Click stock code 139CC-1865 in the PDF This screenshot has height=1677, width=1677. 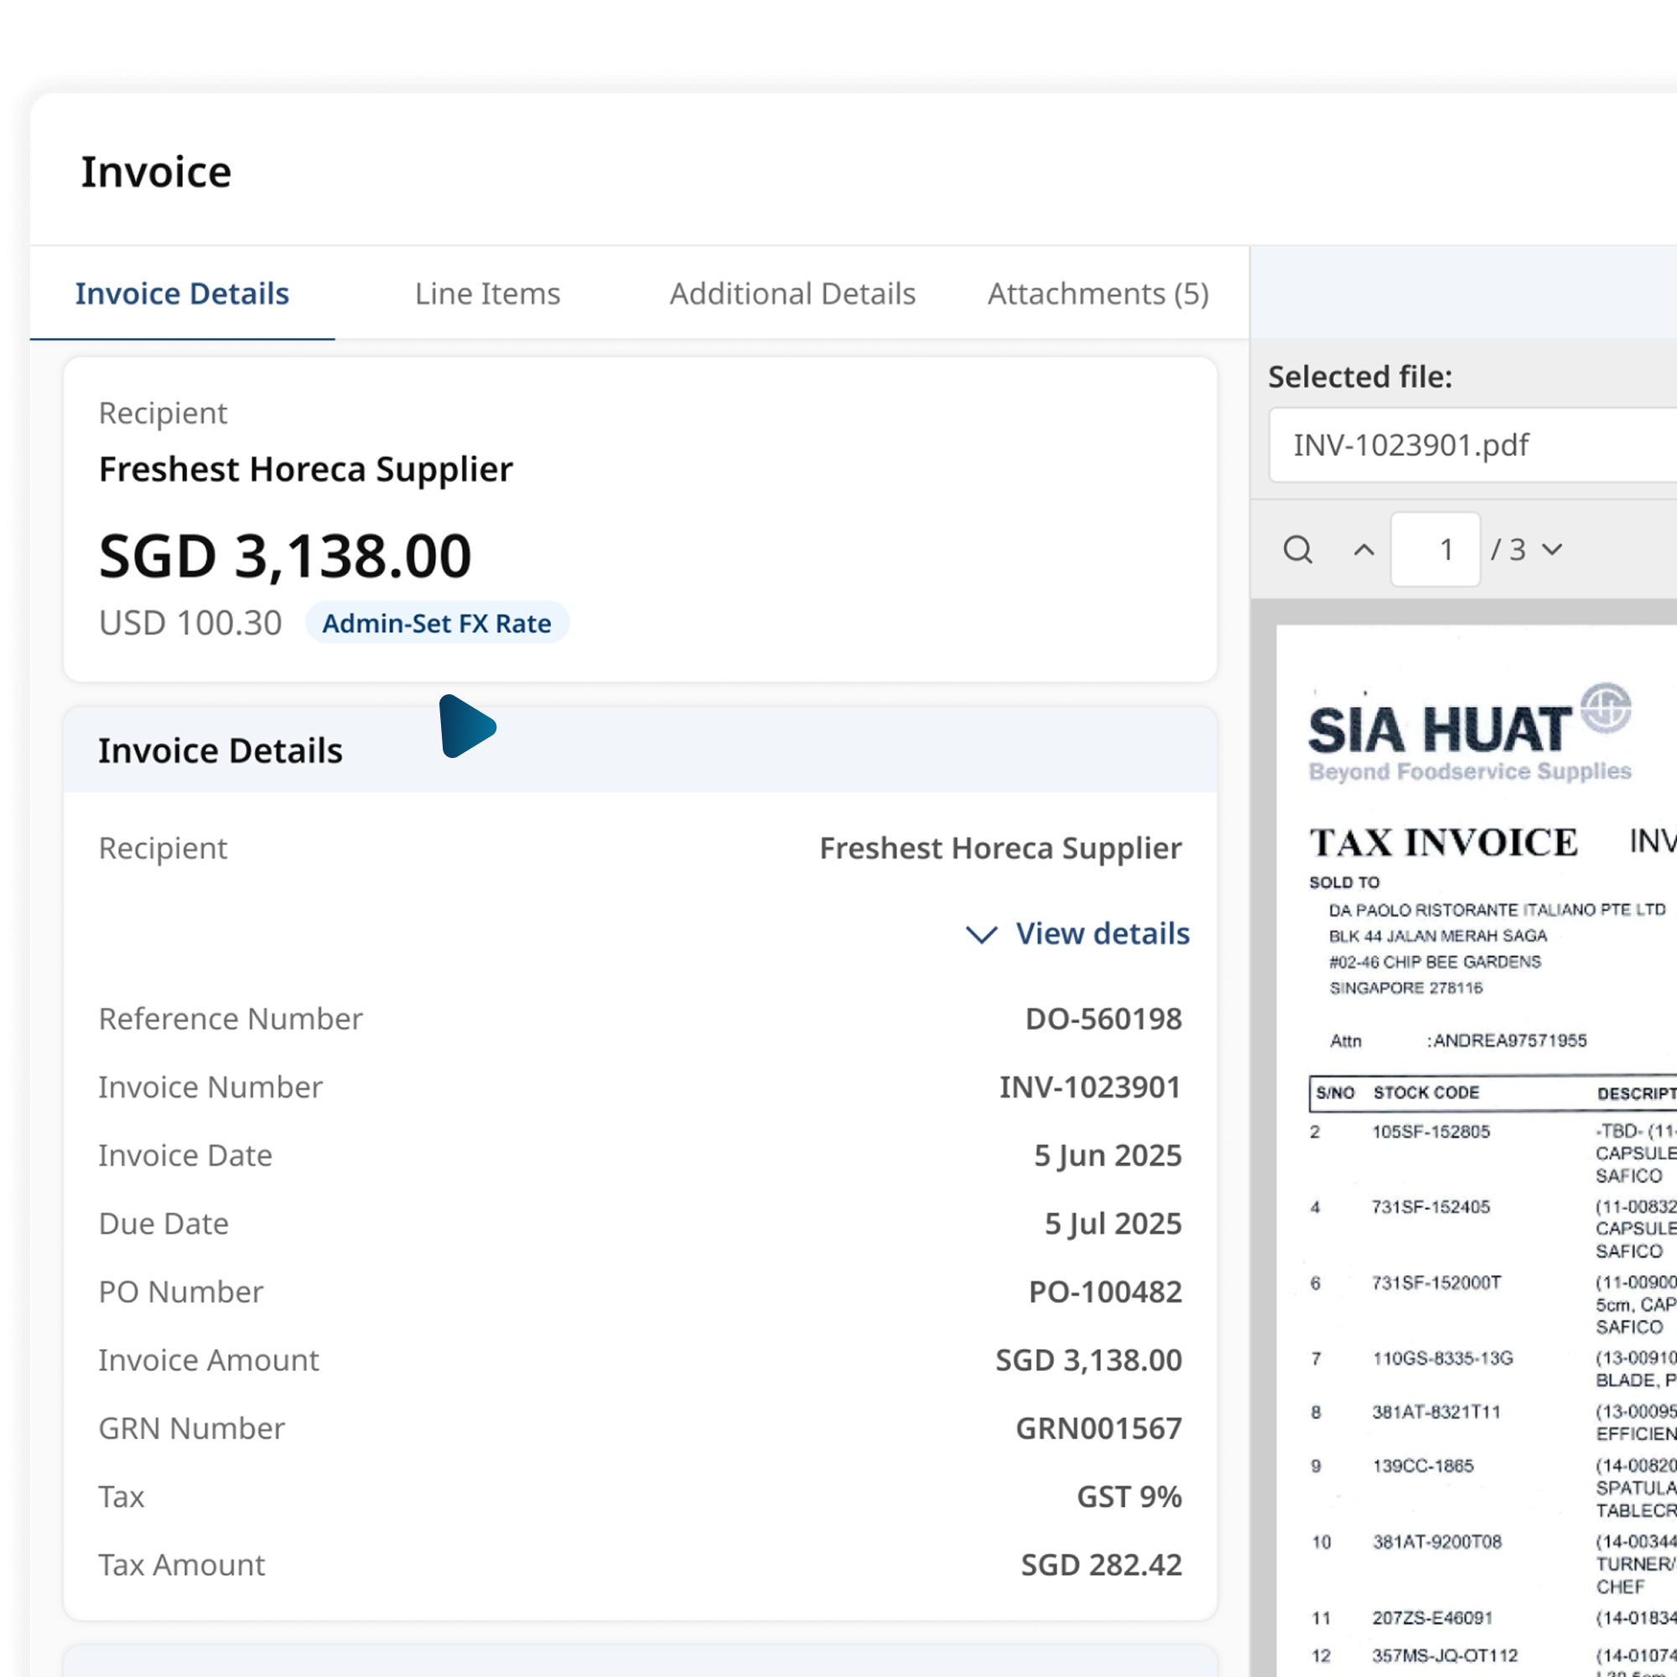1423,1466
